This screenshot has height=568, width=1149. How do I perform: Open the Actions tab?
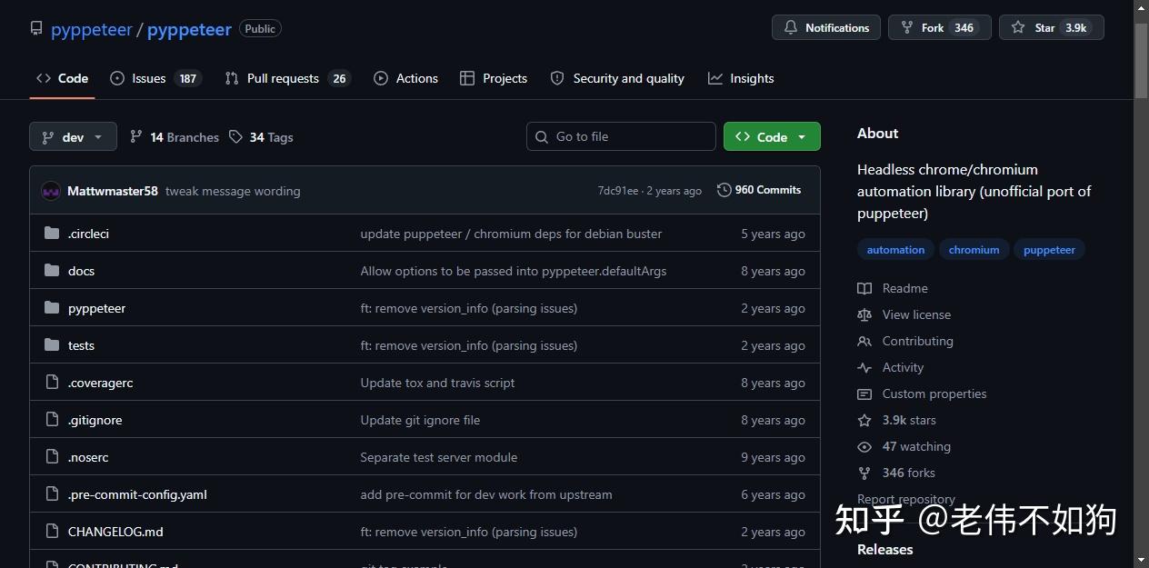[x=405, y=78]
